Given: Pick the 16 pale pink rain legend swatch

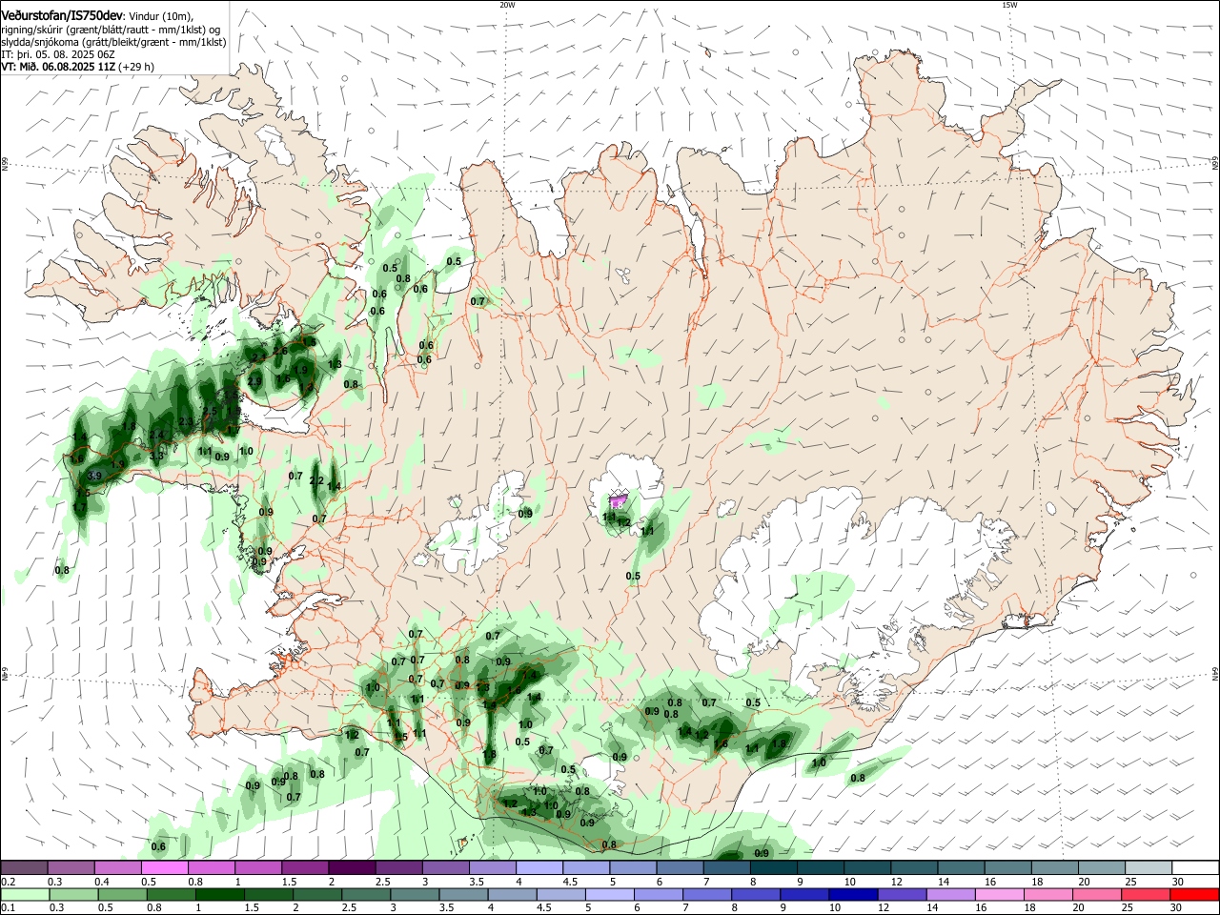Looking at the screenshot, I should [999, 894].
